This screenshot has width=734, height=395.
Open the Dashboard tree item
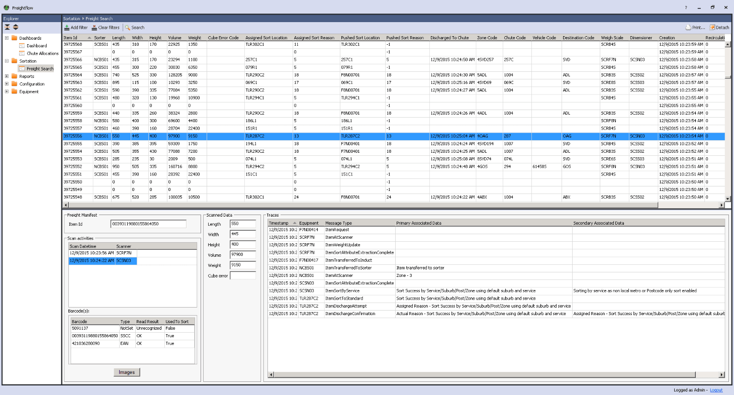(37, 46)
